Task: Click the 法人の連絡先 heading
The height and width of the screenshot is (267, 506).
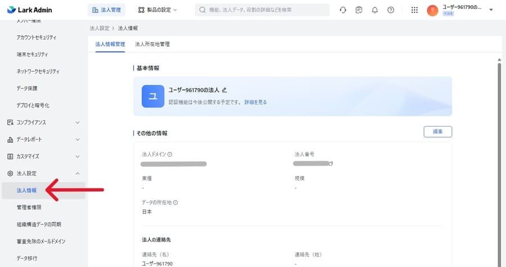Action: click(x=156, y=239)
